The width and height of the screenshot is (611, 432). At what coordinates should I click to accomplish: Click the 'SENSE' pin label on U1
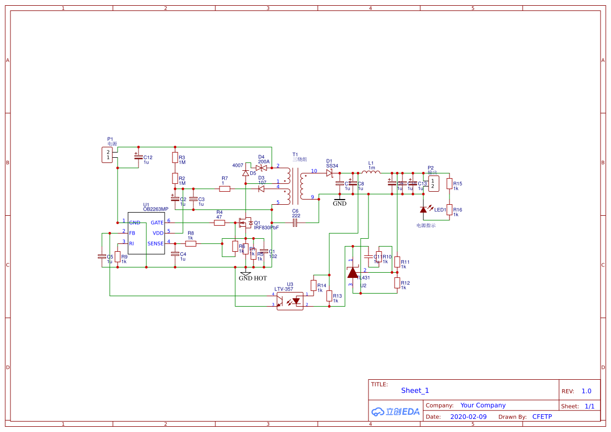(155, 244)
